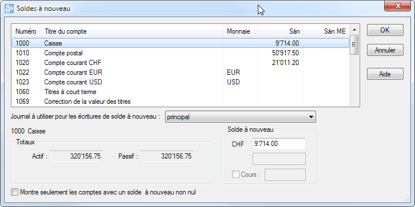Click the Annuler button
Screen dimensions: 415x207
(385, 50)
